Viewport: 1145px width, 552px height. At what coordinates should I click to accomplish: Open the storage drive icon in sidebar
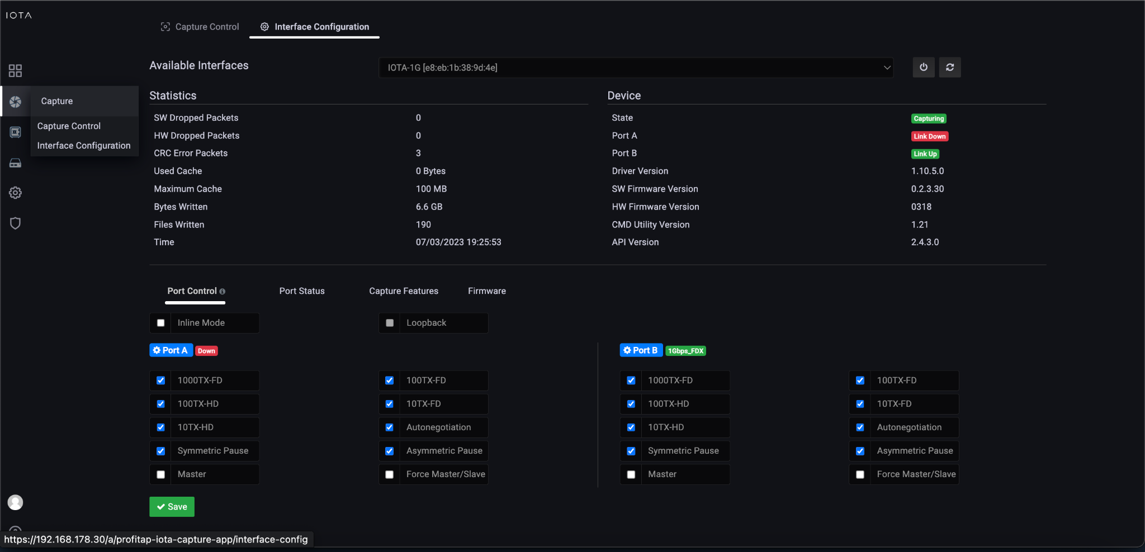coord(15,163)
